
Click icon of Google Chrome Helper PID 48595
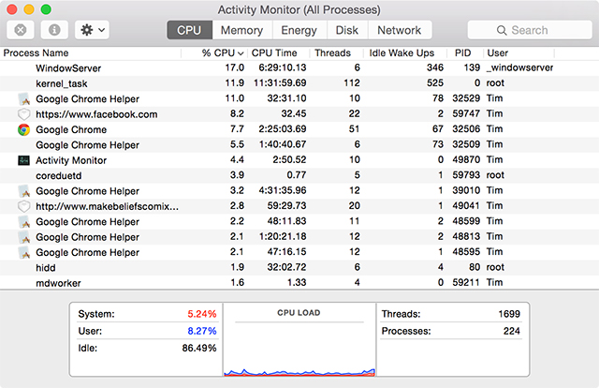tap(23, 252)
